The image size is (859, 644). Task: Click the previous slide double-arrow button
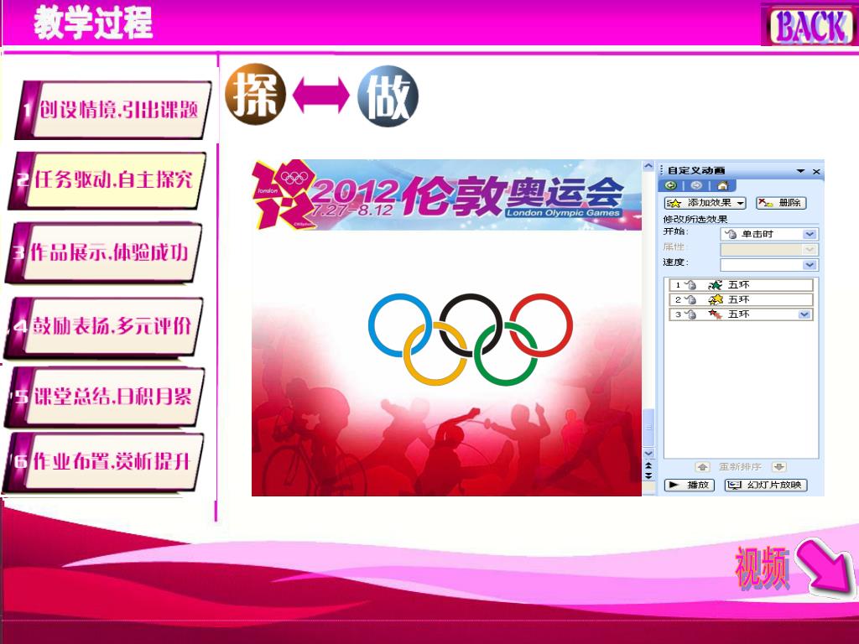[x=648, y=465]
